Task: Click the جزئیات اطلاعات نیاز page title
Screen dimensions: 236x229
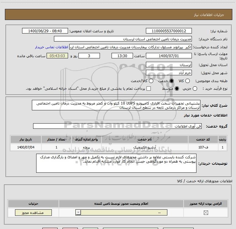Action: 209,15
